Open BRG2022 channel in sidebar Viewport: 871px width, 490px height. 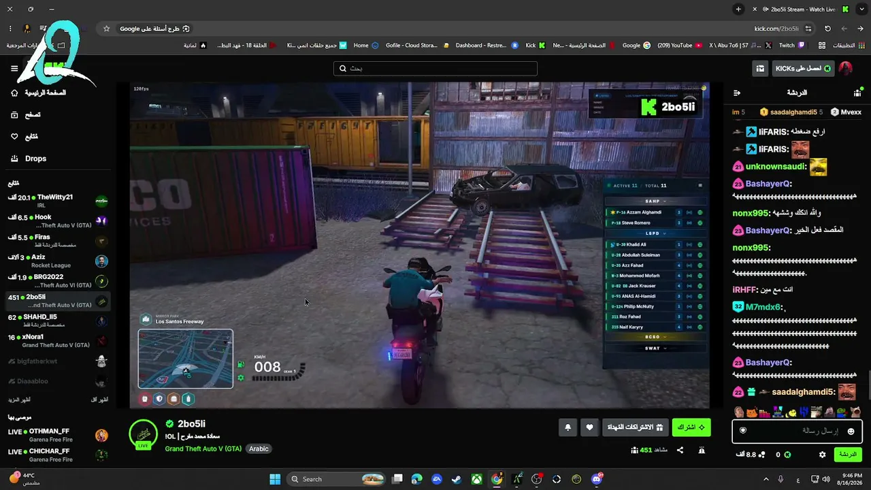click(x=58, y=281)
